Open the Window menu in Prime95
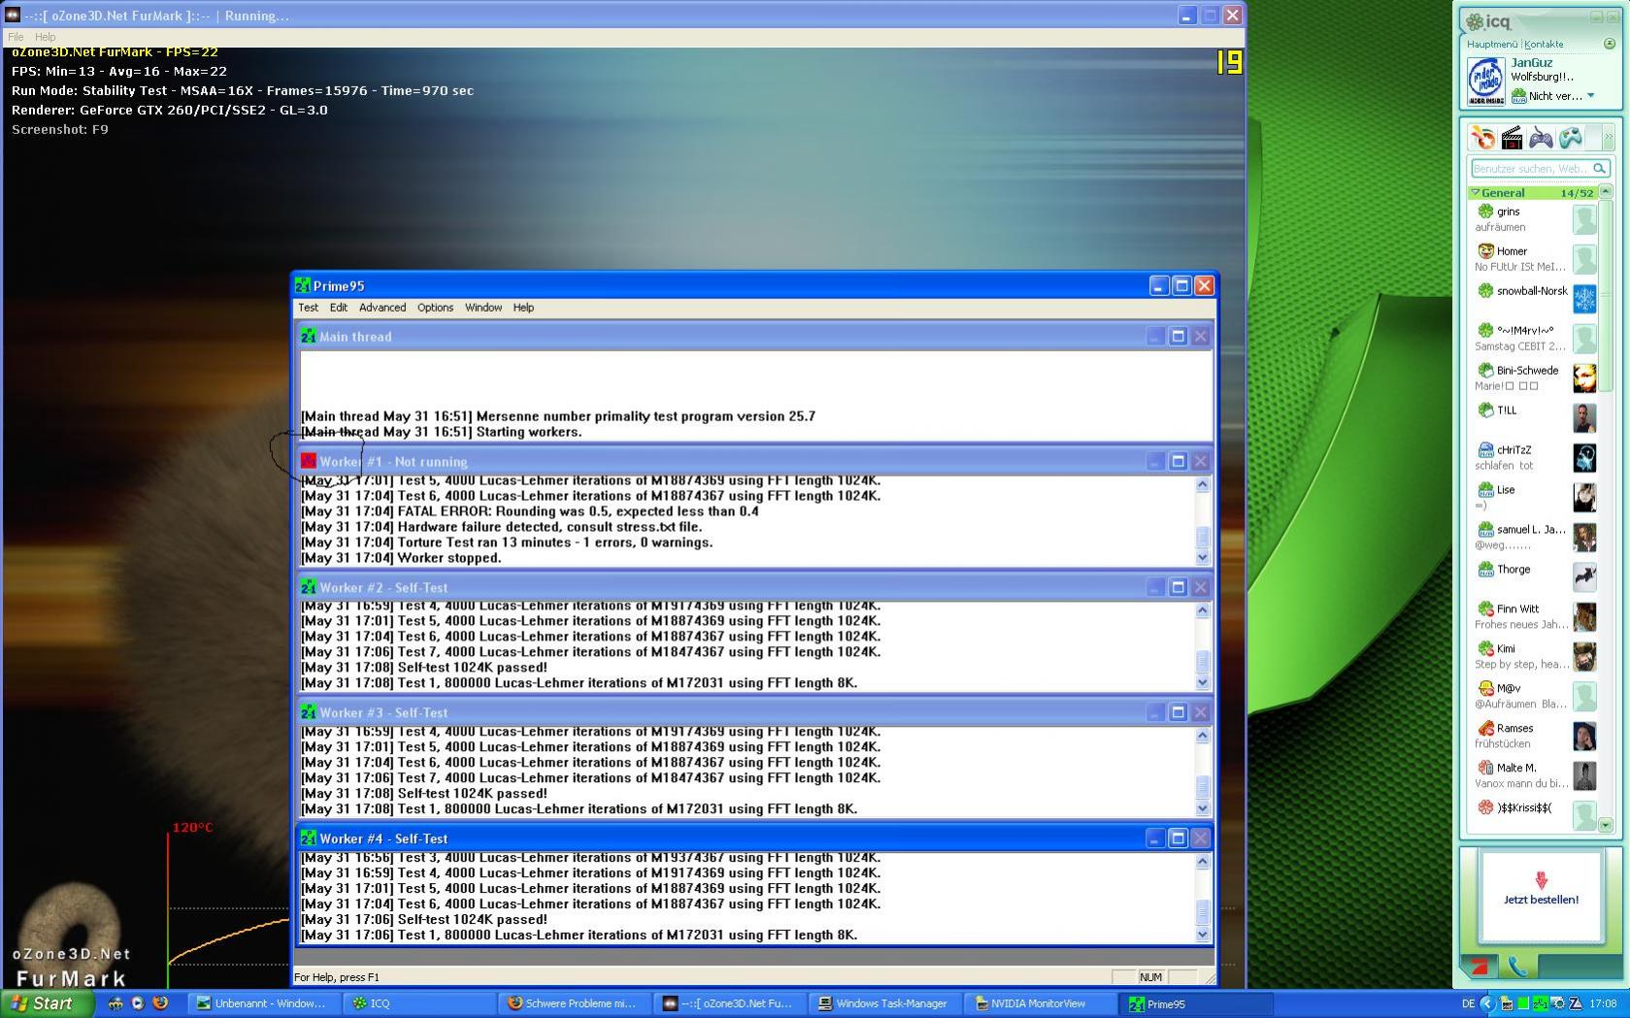1630x1018 pixels. click(483, 308)
